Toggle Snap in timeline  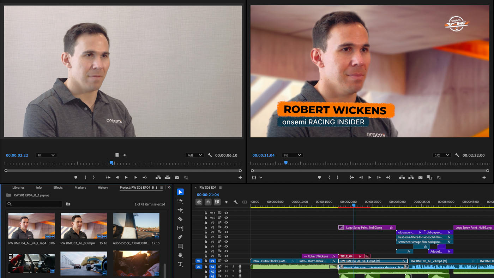point(208,202)
